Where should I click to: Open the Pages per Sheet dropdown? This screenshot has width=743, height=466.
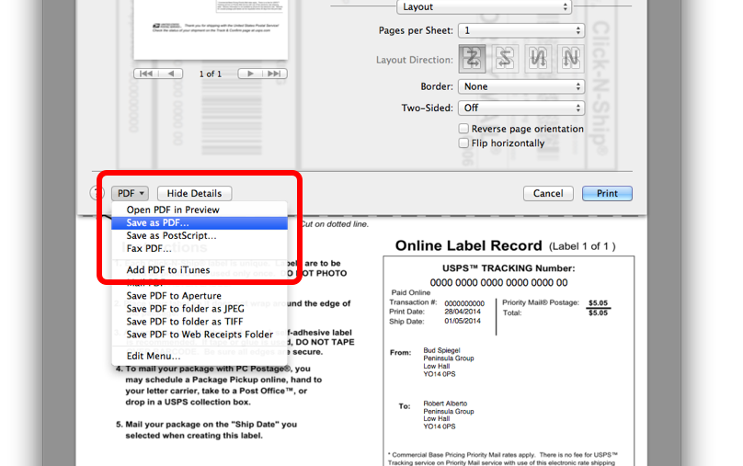(x=520, y=30)
